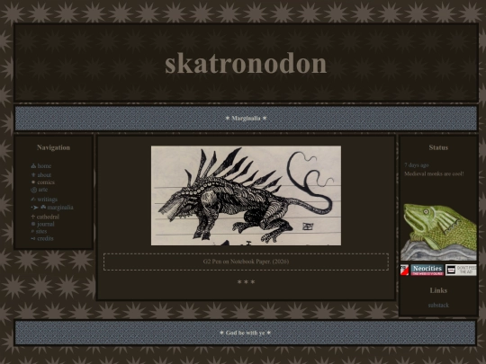Visit the arte page
The height and width of the screenshot is (364, 486).
(x=43, y=190)
